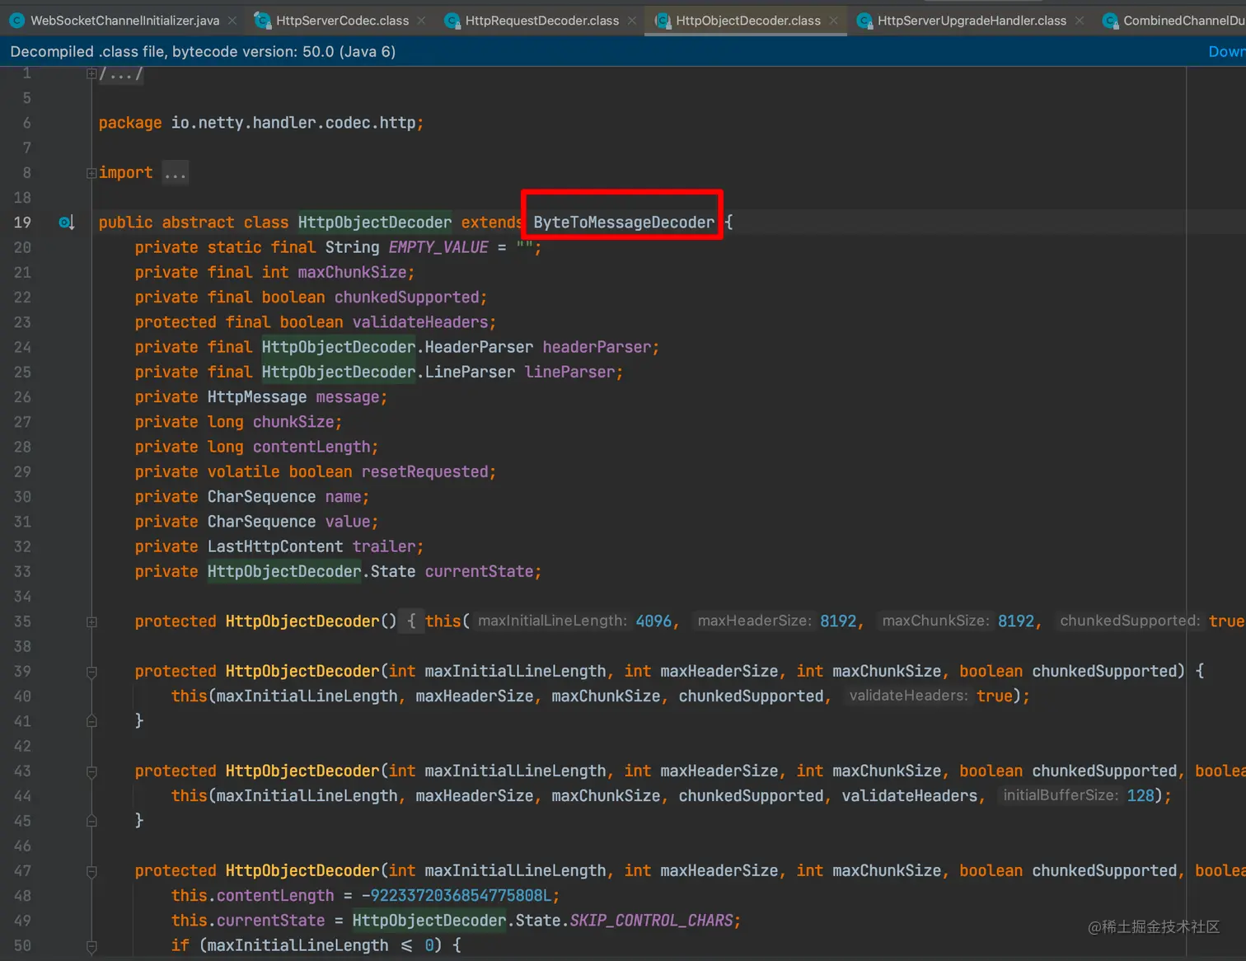Click the maxChunkSize field on line 21
Image resolution: width=1246 pixels, height=961 pixels.
353,272
